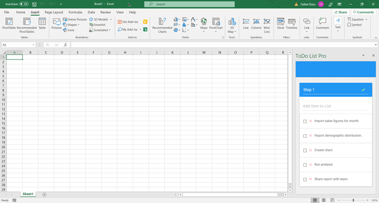Select column D header

tap(62, 53)
